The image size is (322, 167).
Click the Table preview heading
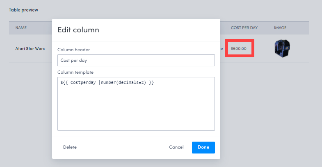point(23,10)
